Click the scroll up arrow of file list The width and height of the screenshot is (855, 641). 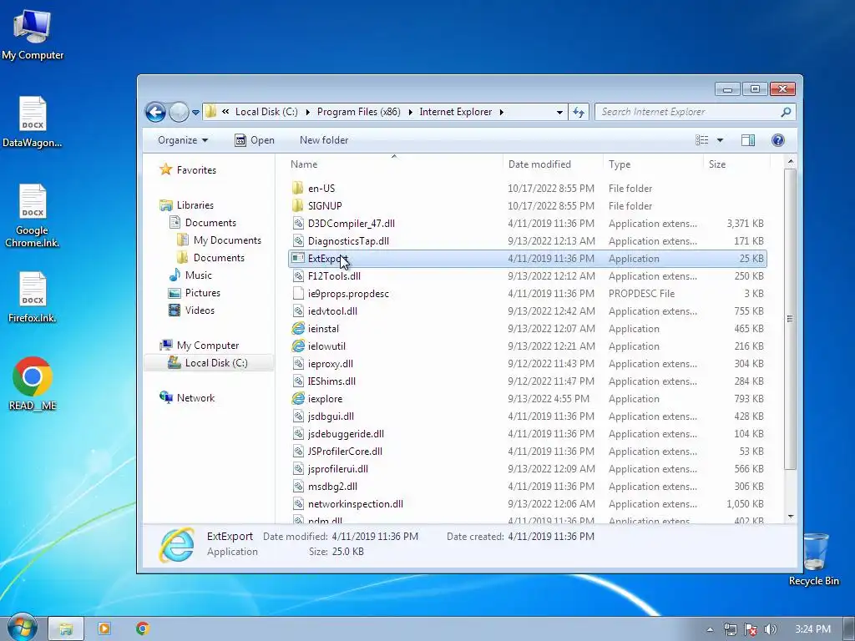click(x=790, y=162)
